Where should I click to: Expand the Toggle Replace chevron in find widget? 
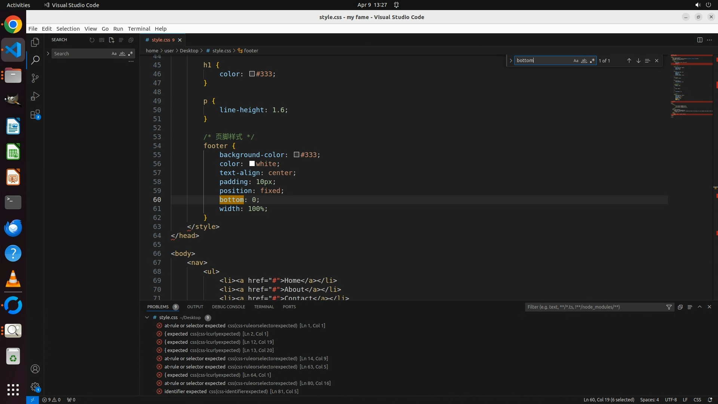[x=511, y=61]
